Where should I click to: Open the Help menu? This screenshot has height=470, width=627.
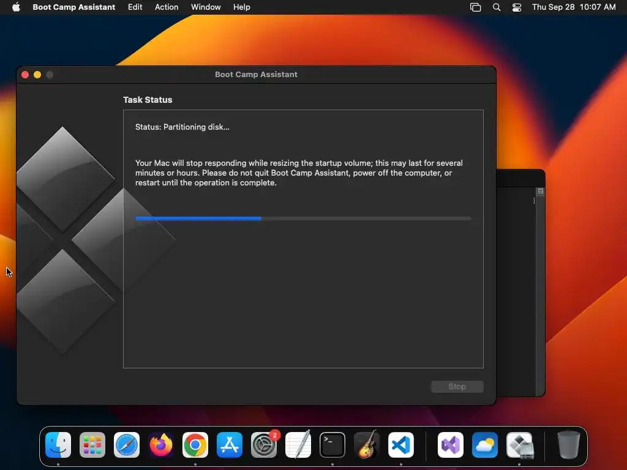(x=241, y=7)
